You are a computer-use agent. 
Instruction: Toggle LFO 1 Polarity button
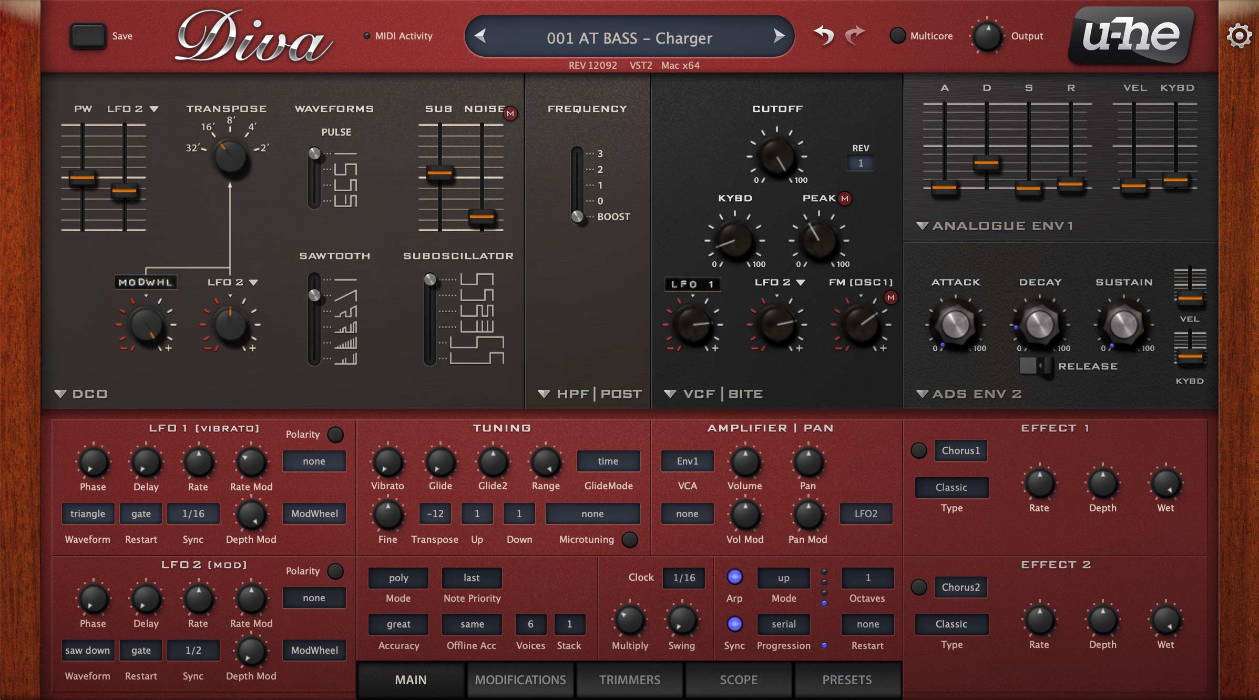pos(335,435)
